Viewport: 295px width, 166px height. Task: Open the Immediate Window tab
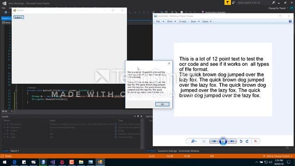[189, 151]
